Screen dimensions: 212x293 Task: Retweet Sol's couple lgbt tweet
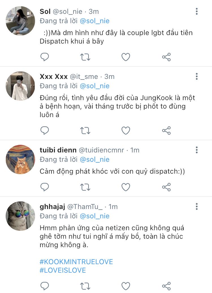[85, 57]
